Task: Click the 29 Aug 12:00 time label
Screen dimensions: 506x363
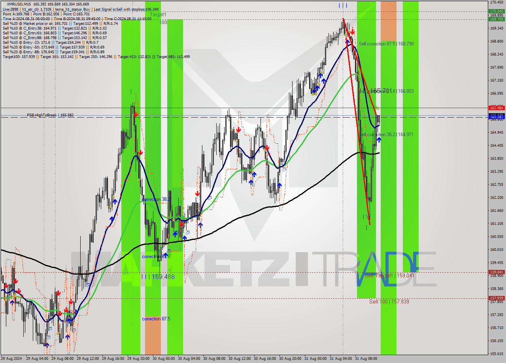Action: coord(89,359)
